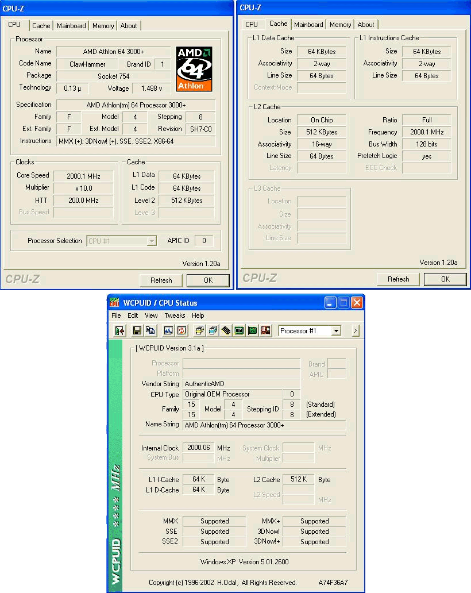The height and width of the screenshot is (593, 471).
Task: Open About tab in left CPU-Z window
Action: click(129, 26)
